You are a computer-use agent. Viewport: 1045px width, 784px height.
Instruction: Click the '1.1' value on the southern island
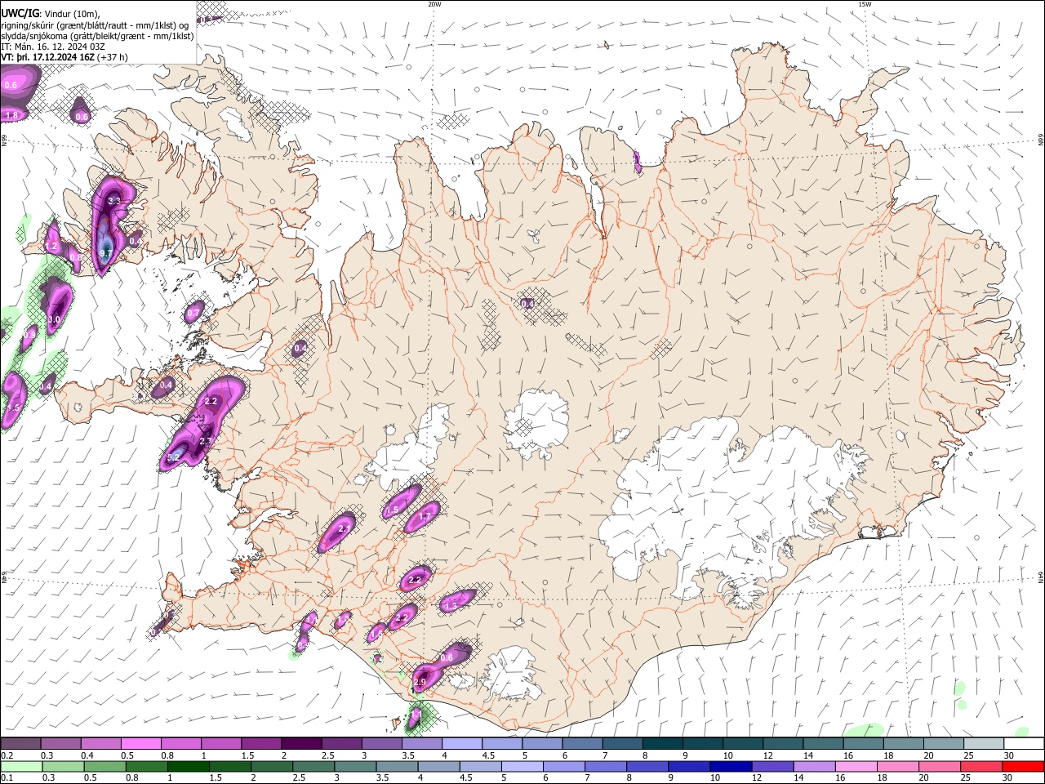pyautogui.click(x=416, y=715)
